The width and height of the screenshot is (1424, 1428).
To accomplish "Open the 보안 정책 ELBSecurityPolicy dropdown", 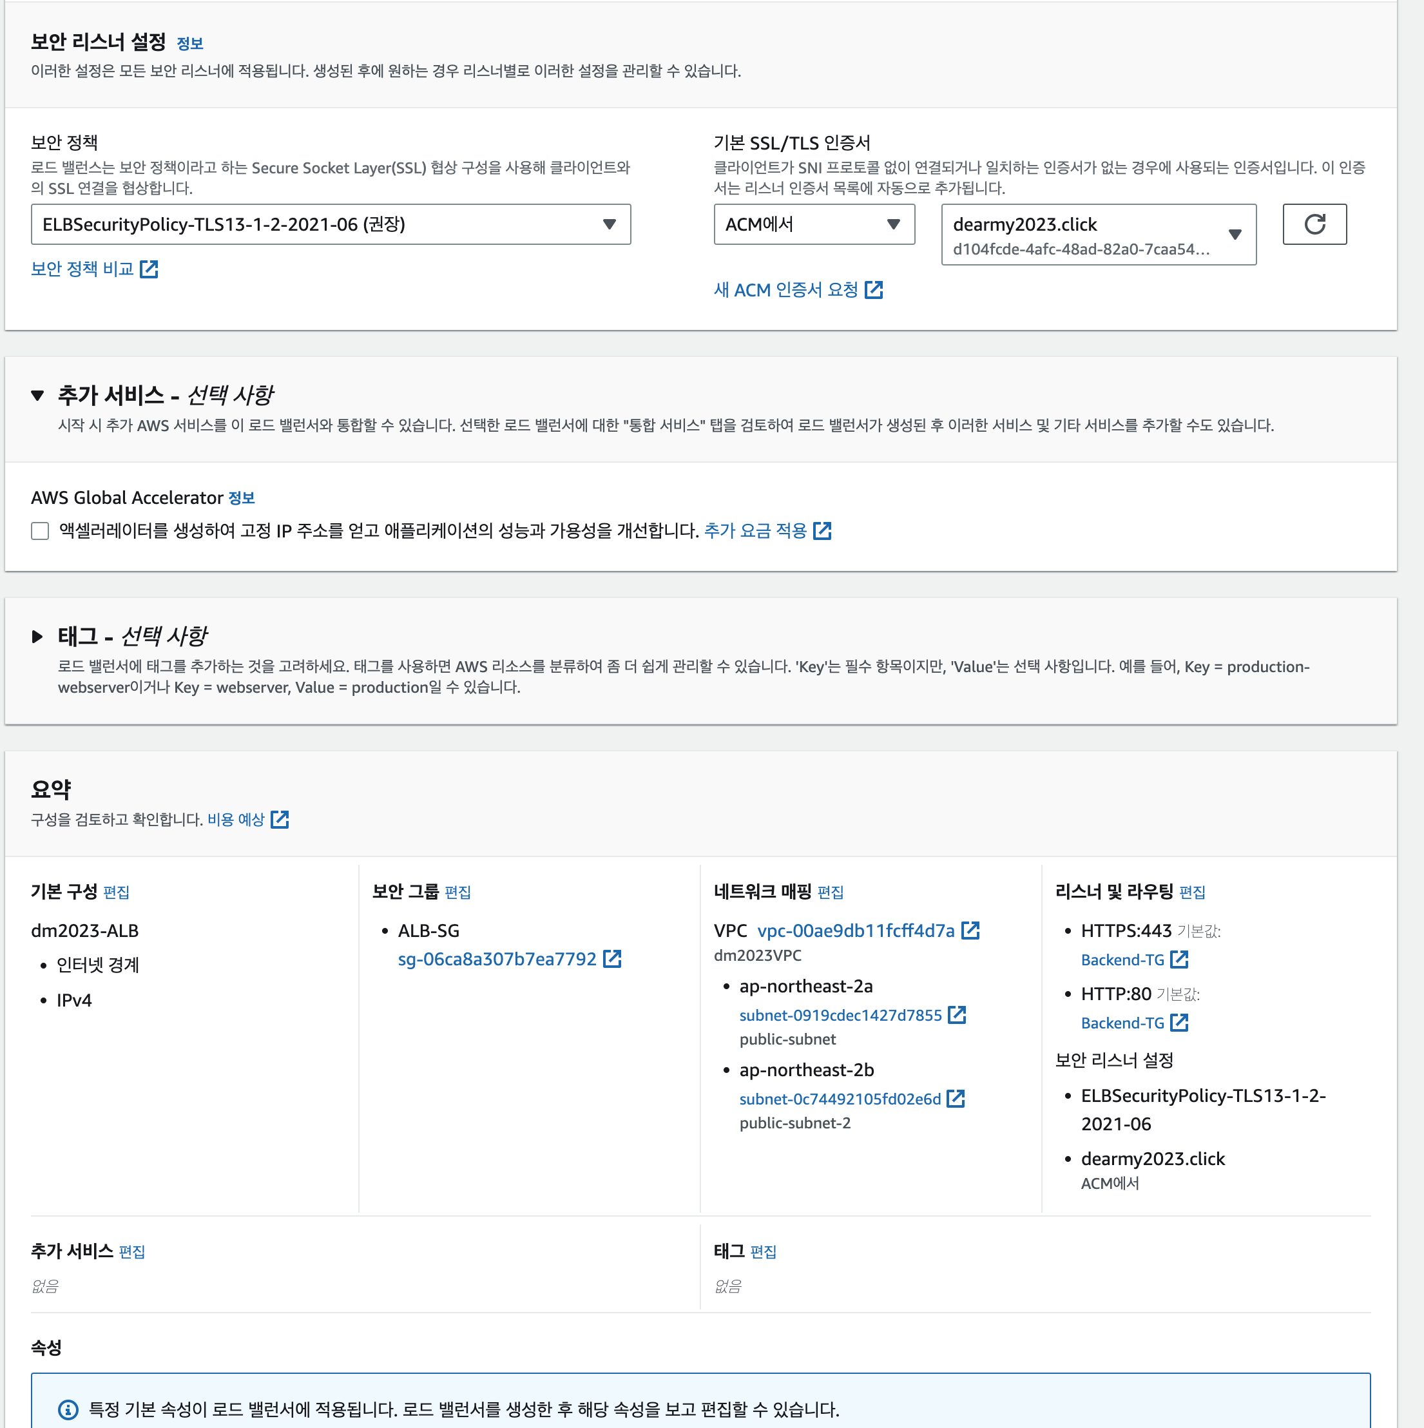I will click(331, 224).
